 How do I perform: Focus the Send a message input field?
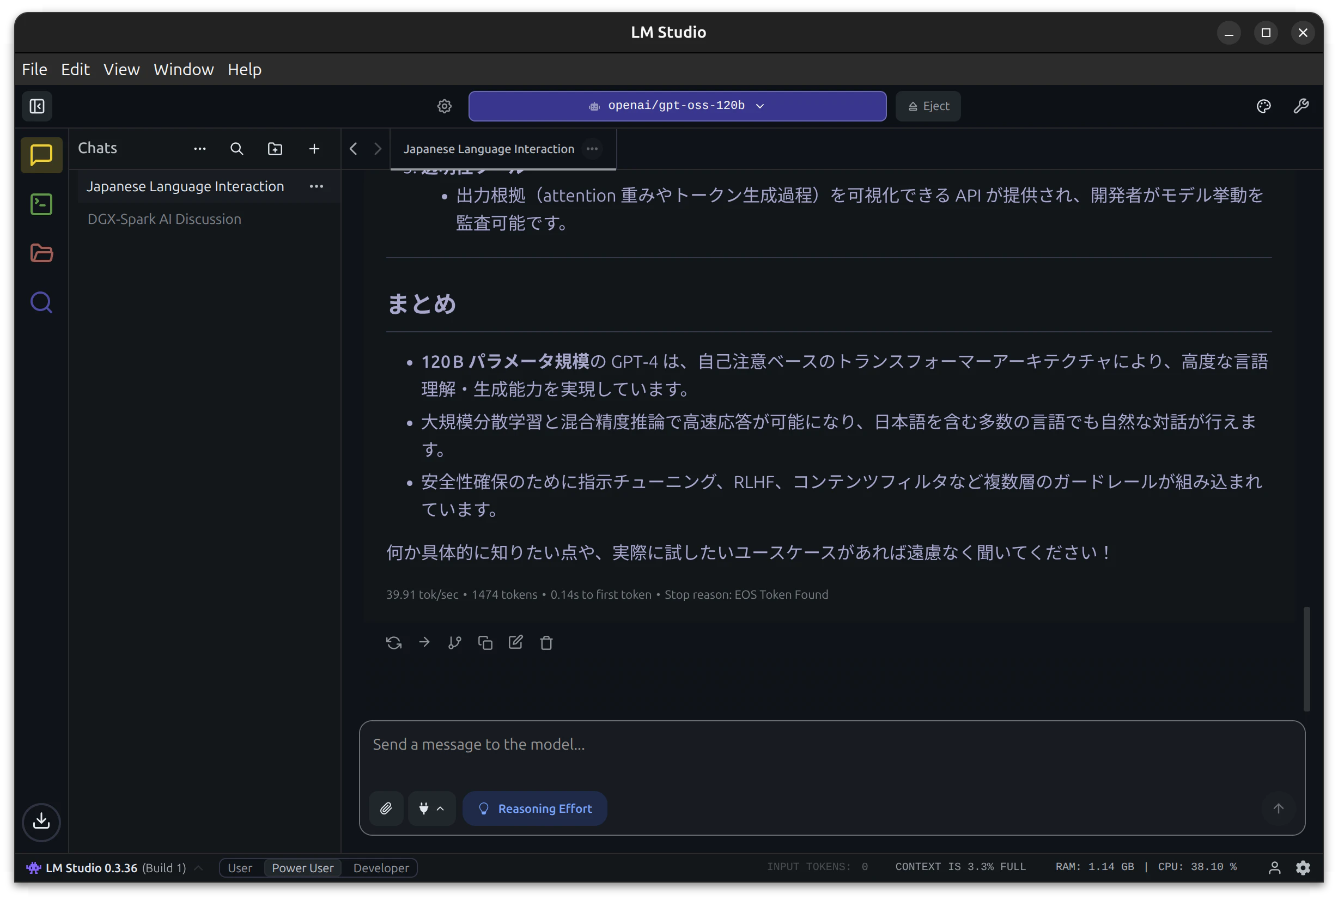coord(832,744)
